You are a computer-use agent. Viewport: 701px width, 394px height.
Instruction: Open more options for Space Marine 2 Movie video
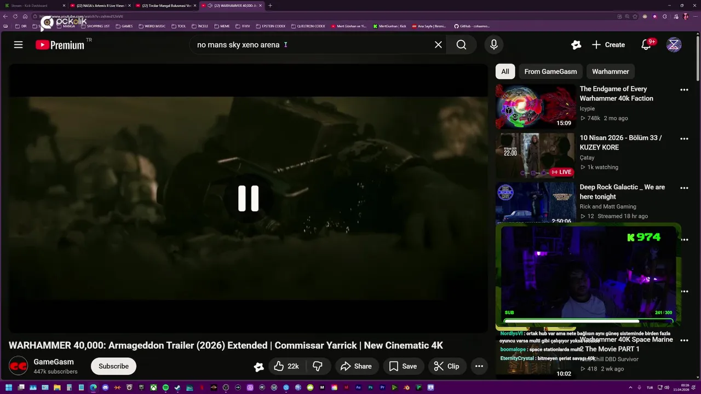[x=684, y=340]
